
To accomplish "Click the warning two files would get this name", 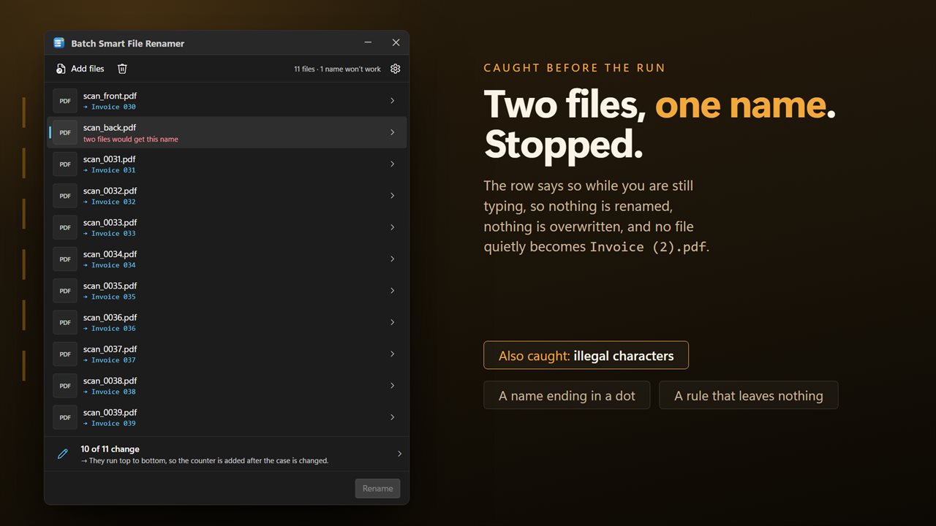I will coord(131,139).
